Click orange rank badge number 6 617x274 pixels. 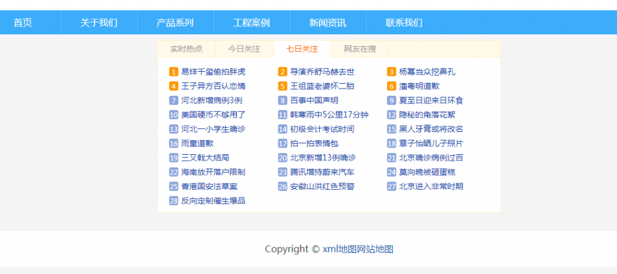click(x=392, y=86)
